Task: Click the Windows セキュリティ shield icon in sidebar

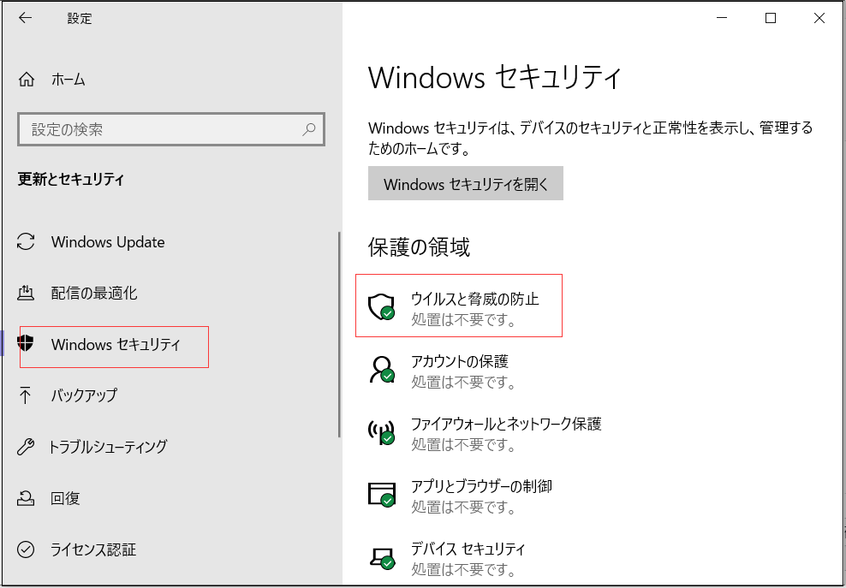Action: click(26, 344)
